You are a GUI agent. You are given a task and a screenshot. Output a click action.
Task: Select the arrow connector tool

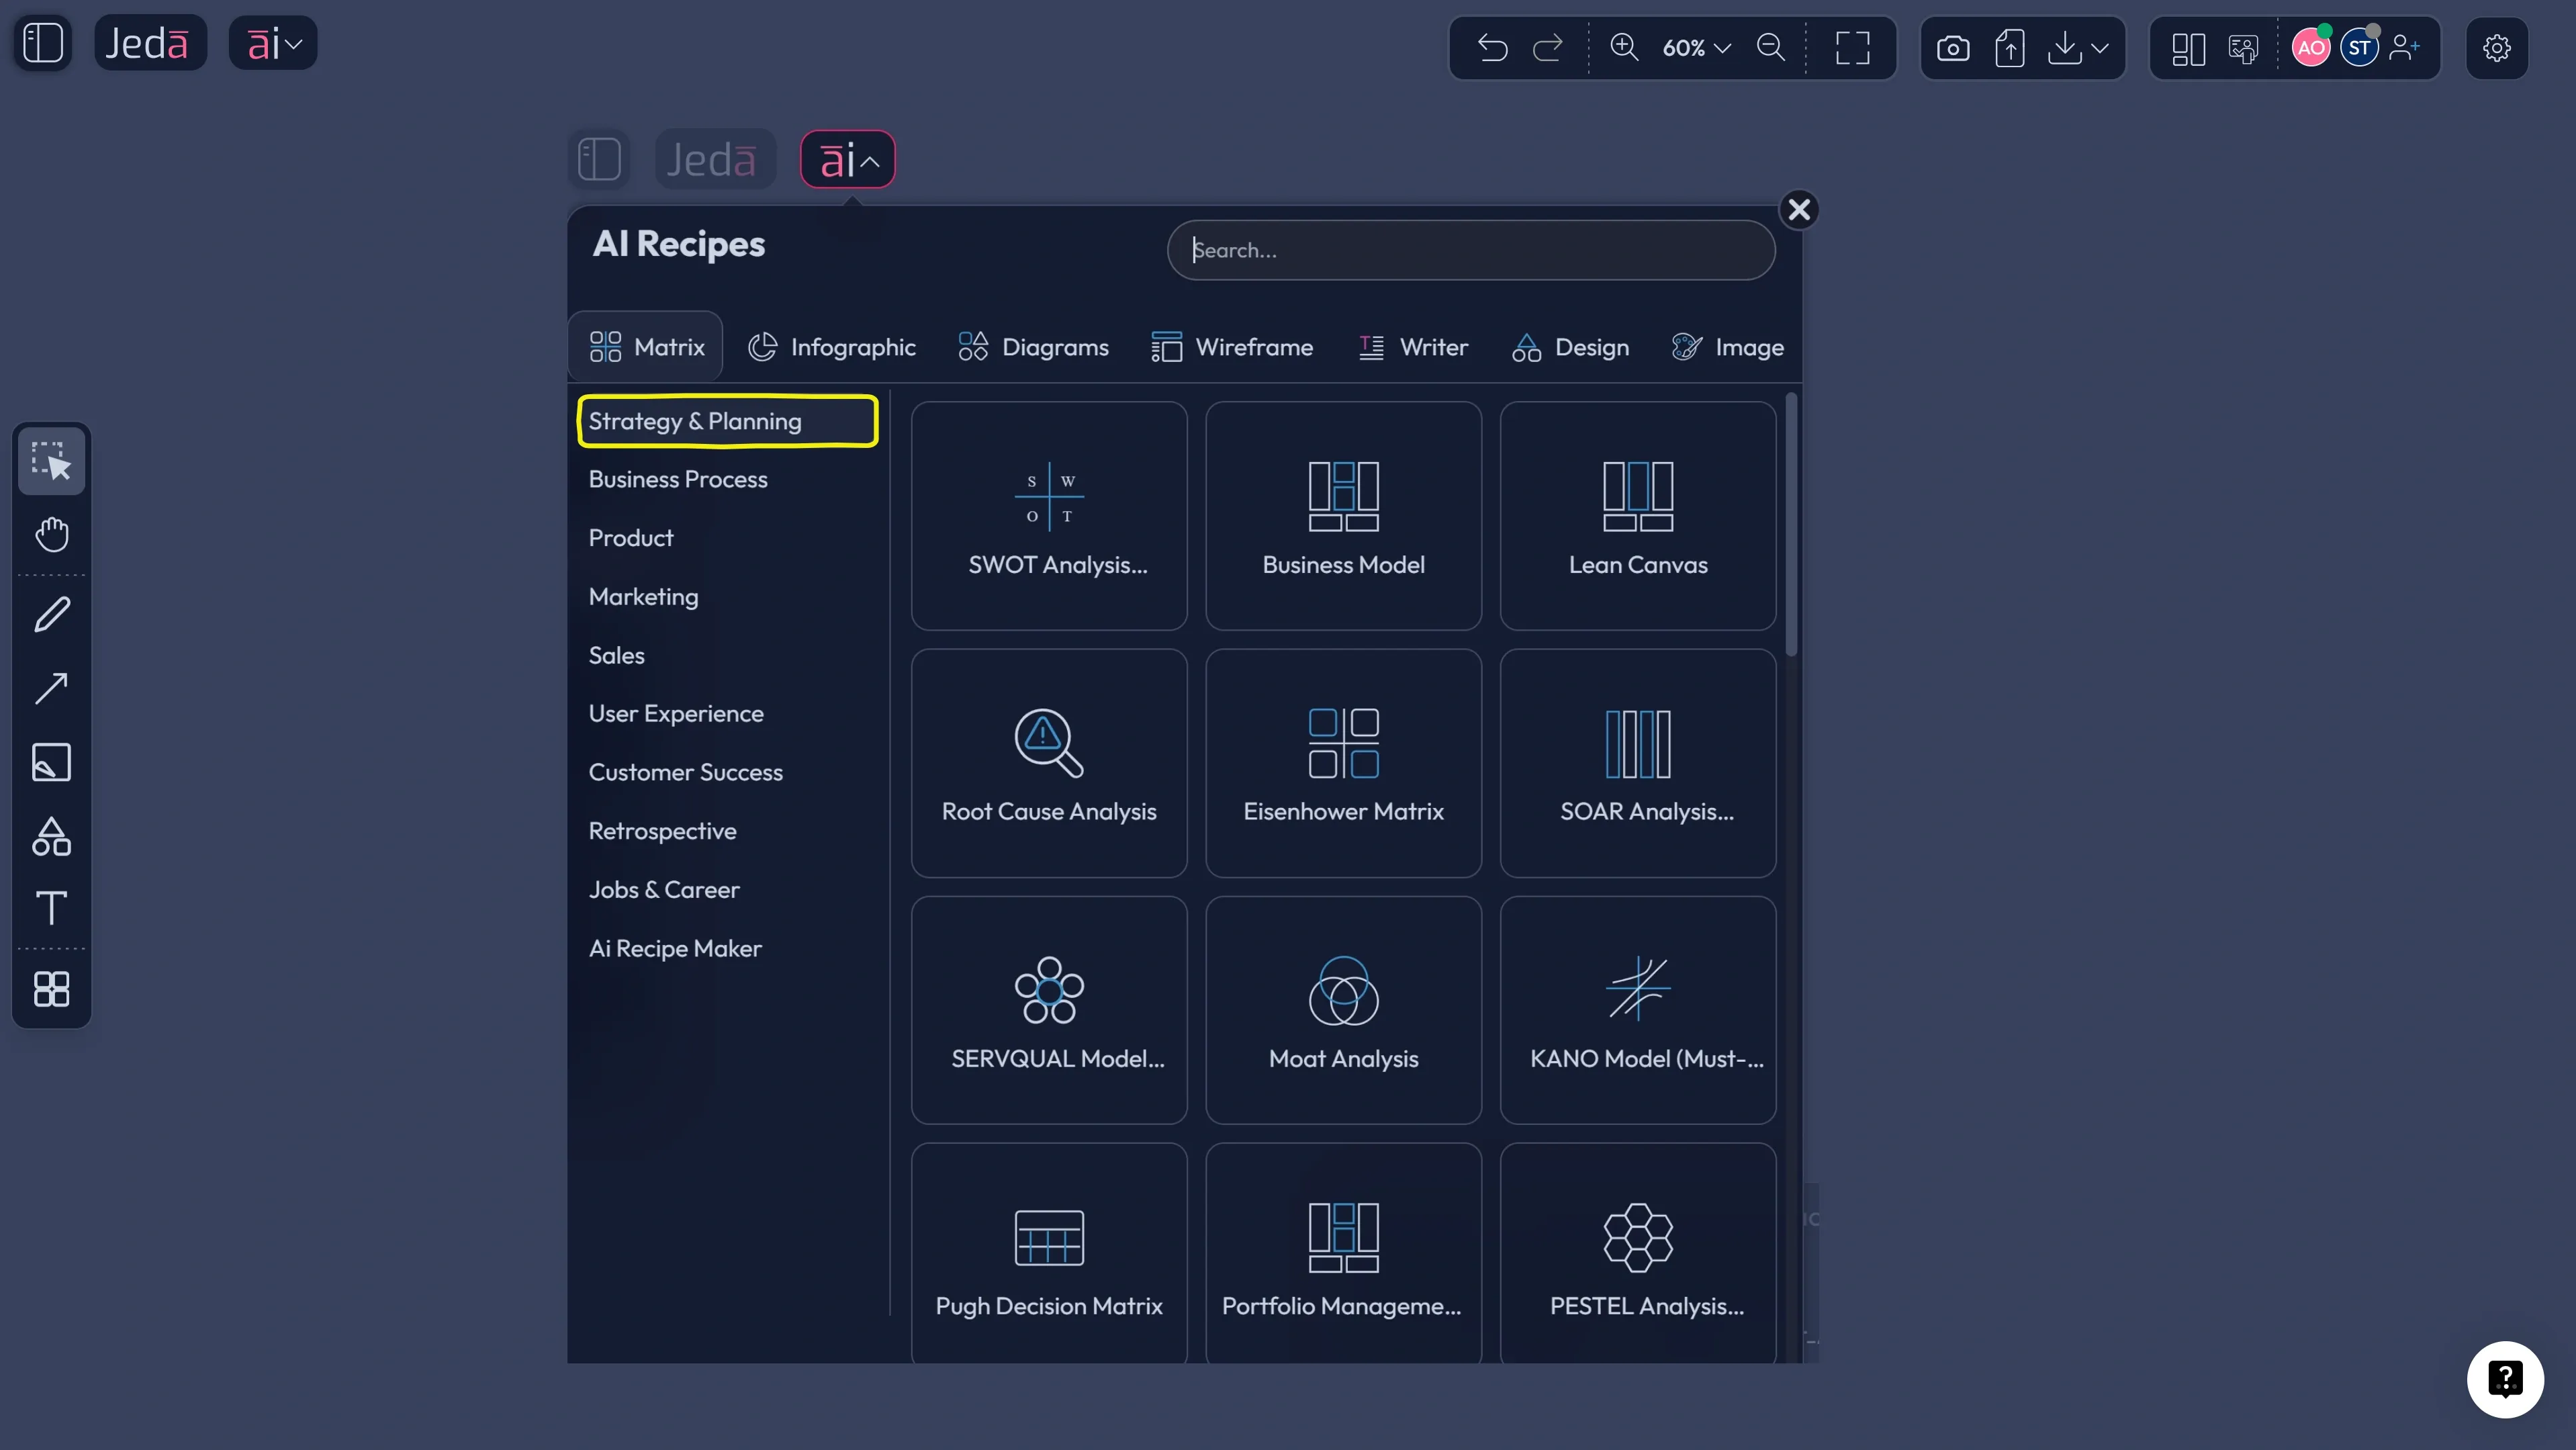pos(52,688)
